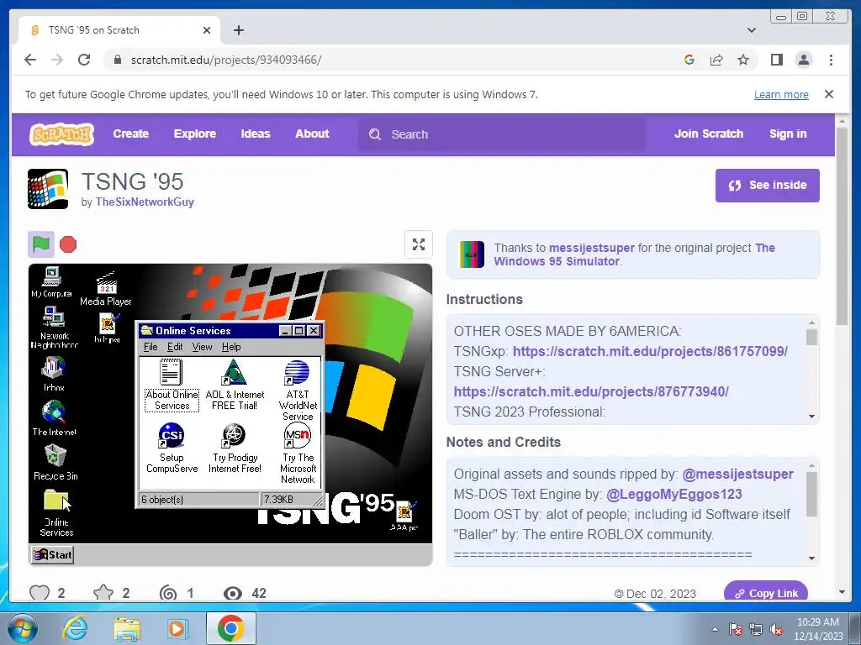
Task: Select AOL & Internet FREE Trial icon
Action: tap(235, 385)
